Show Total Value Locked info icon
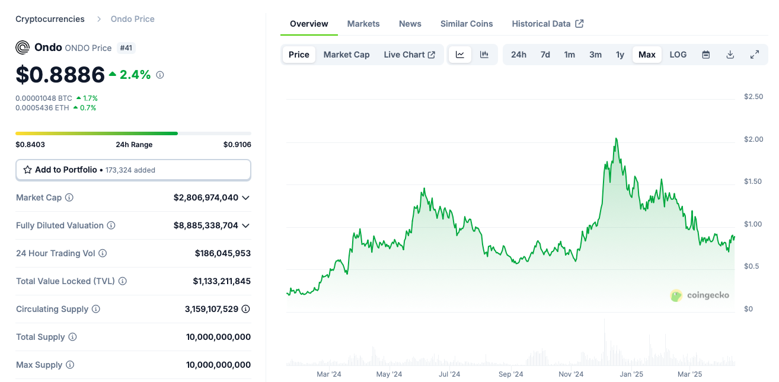This screenshot has height=382, width=779. tap(123, 281)
